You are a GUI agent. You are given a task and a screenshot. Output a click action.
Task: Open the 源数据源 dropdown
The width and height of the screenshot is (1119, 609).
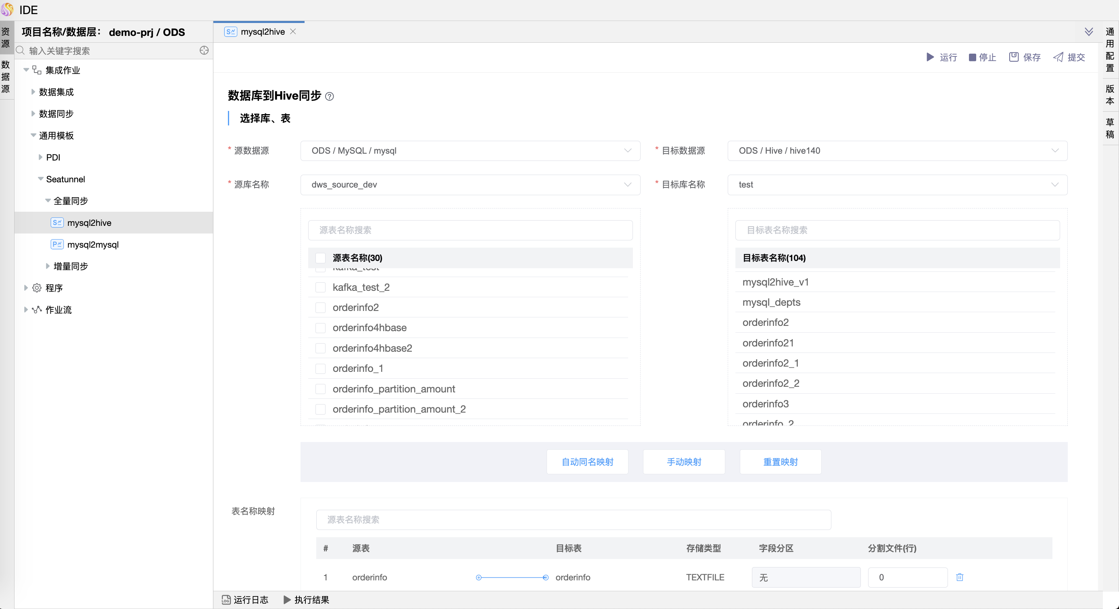coord(470,151)
